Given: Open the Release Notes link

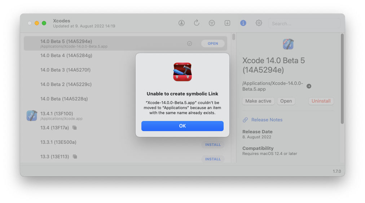Looking at the screenshot, I should pos(267,120).
